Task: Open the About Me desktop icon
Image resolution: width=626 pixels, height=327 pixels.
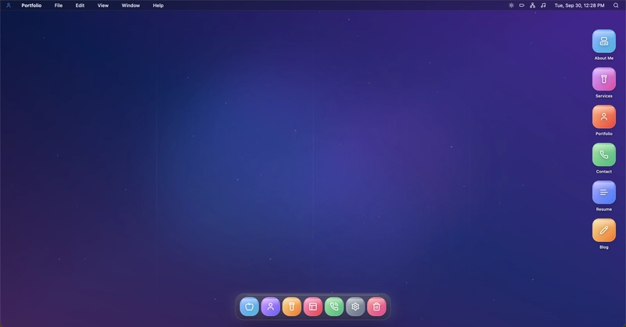Action: pos(603,41)
